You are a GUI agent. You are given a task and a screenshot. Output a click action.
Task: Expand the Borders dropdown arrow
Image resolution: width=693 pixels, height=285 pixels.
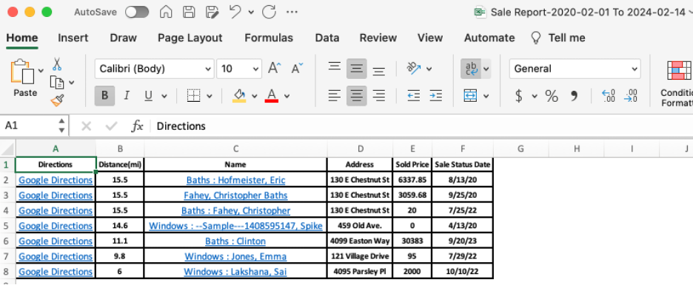[x=209, y=96]
